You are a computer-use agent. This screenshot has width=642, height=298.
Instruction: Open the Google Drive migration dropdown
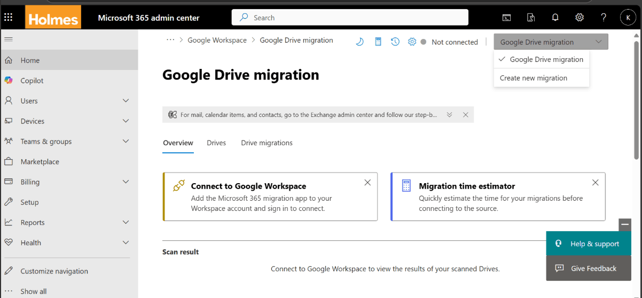[551, 42]
